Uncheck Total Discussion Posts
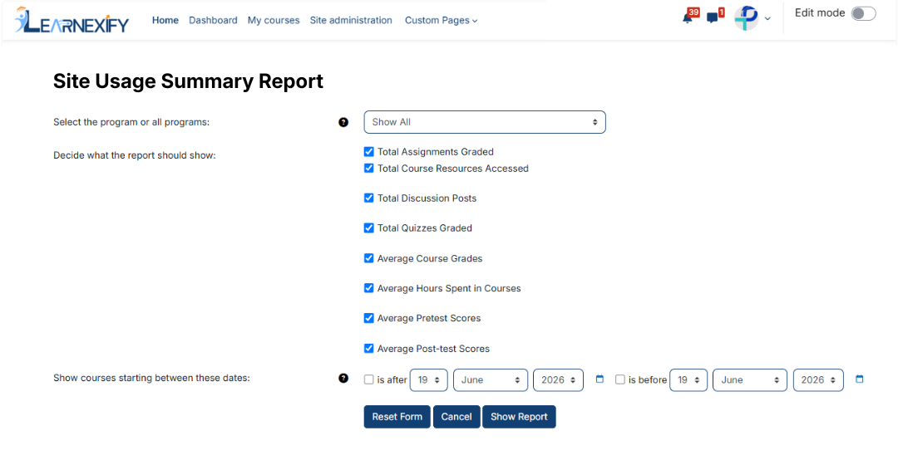 tap(369, 198)
